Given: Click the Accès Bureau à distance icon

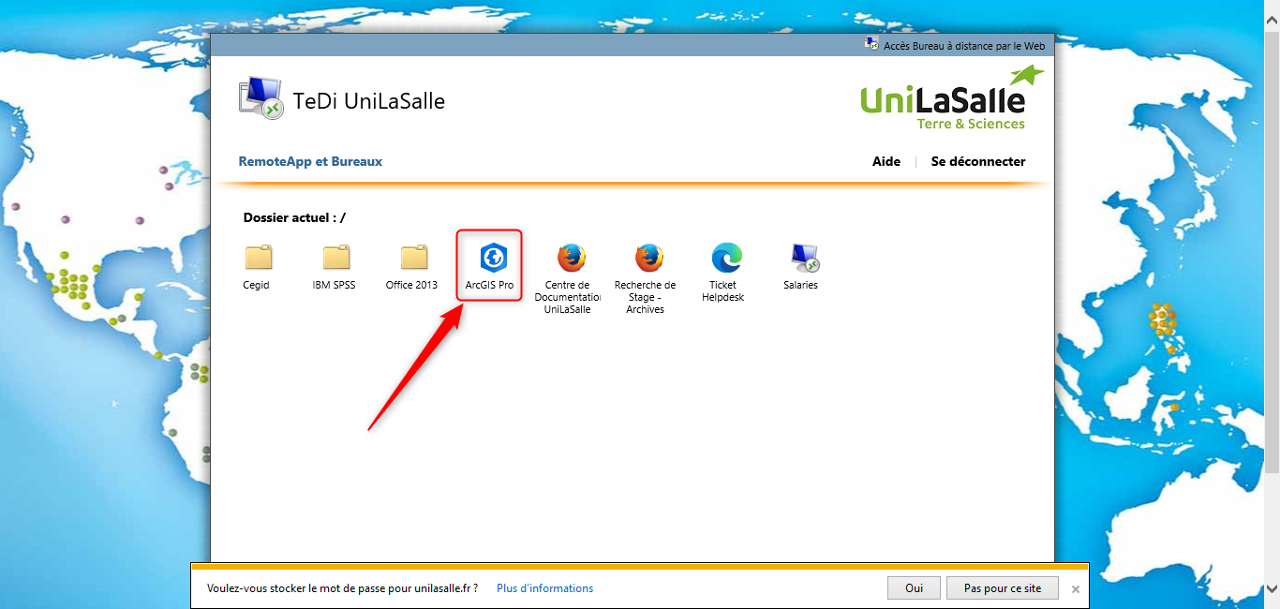Looking at the screenshot, I should click(872, 45).
